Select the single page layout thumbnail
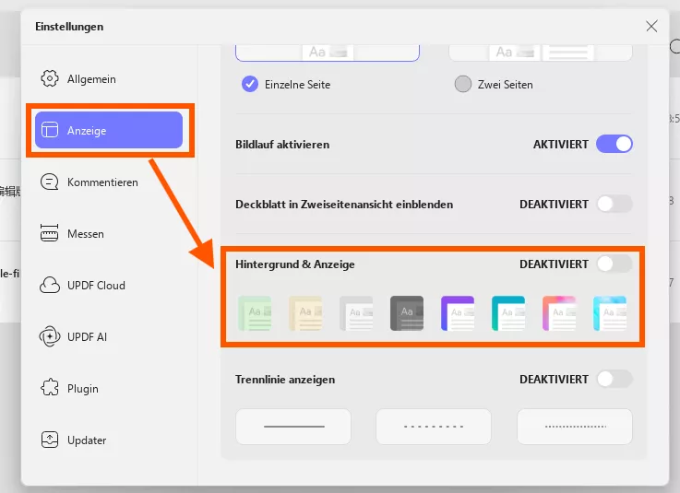 pos(328,53)
